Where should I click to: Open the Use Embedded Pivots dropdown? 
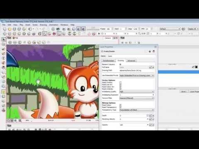point(137,75)
